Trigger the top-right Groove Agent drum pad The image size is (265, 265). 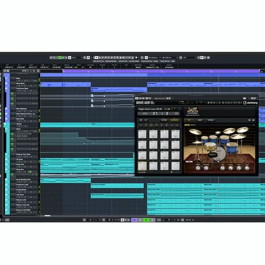click(x=176, y=134)
